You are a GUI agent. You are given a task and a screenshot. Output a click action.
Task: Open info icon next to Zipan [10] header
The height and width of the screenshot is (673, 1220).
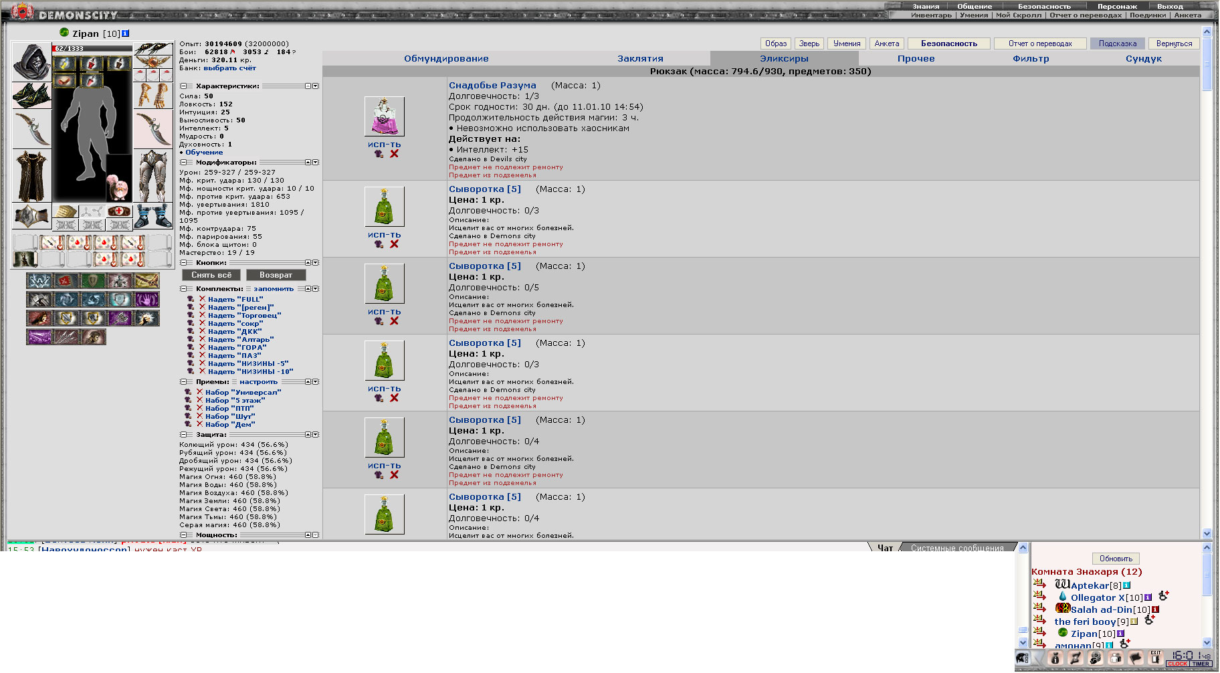coord(125,33)
